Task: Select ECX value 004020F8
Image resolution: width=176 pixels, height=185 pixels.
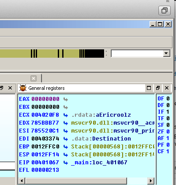Action: point(45,115)
